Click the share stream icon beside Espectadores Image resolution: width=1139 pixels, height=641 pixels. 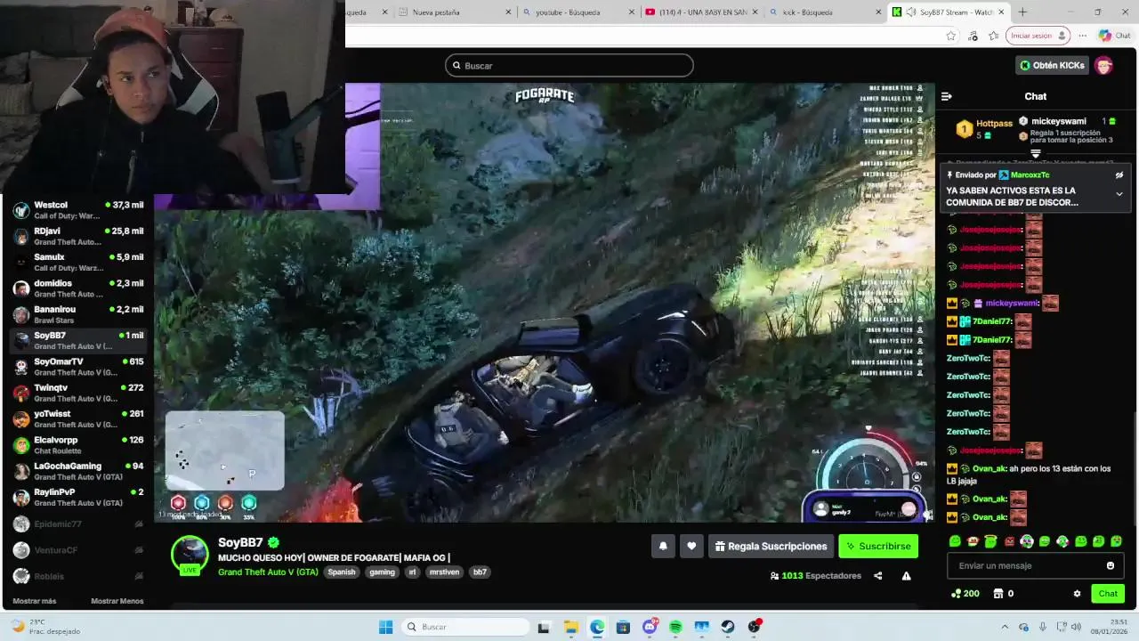point(878,576)
